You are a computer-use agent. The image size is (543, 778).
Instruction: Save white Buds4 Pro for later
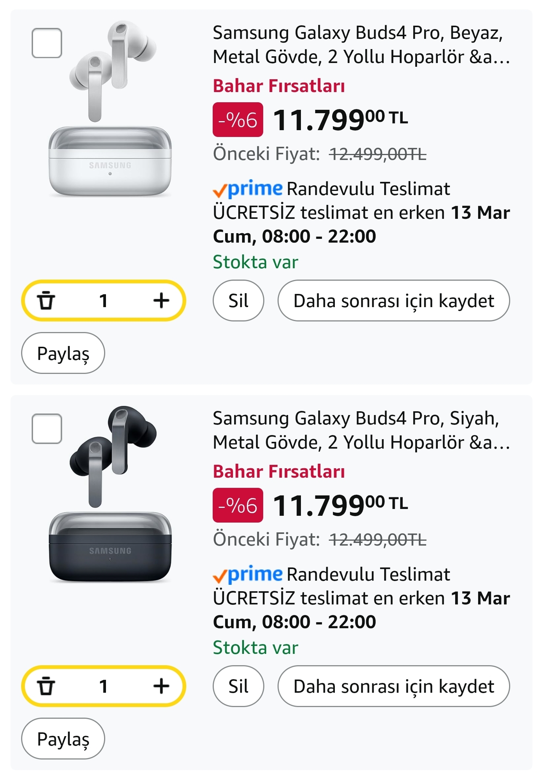pos(394,301)
